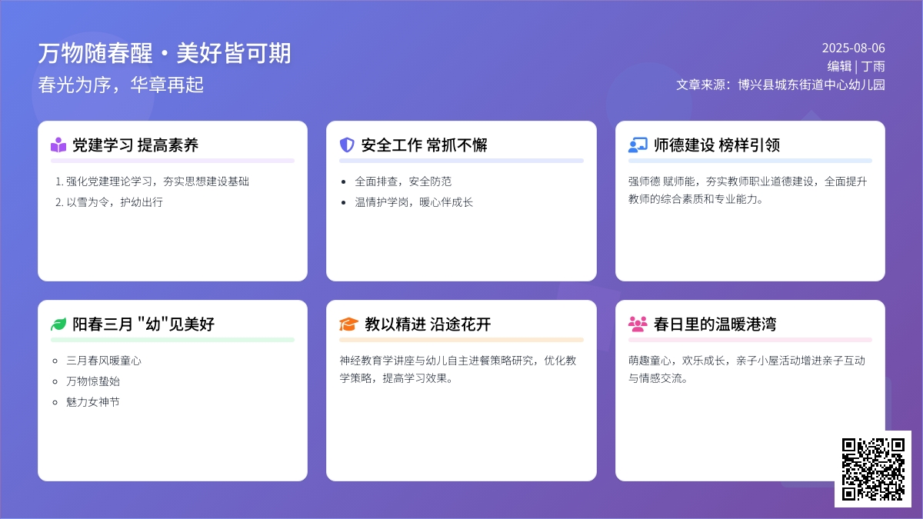Click the shield icon beside 安全工作
The width and height of the screenshot is (923, 519).
click(x=347, y=145)
